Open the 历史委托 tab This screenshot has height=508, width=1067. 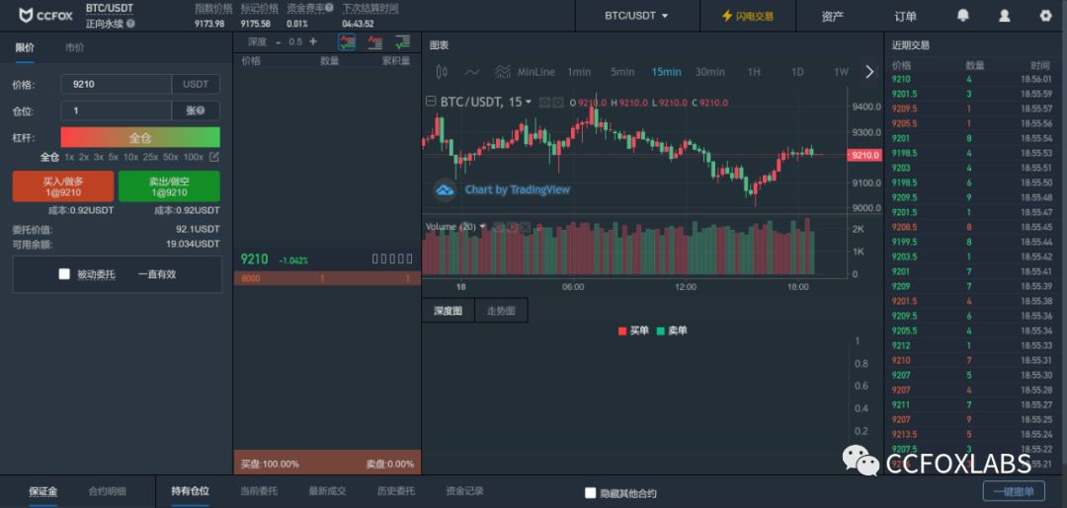(x=396, y=491)
